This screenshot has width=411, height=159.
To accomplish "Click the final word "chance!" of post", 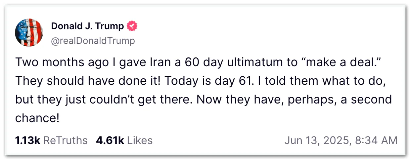I will [x=37, y=118].
